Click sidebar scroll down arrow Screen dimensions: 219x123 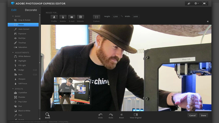point(39,119)
